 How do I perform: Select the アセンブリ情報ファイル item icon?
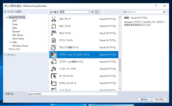[54, 47]
